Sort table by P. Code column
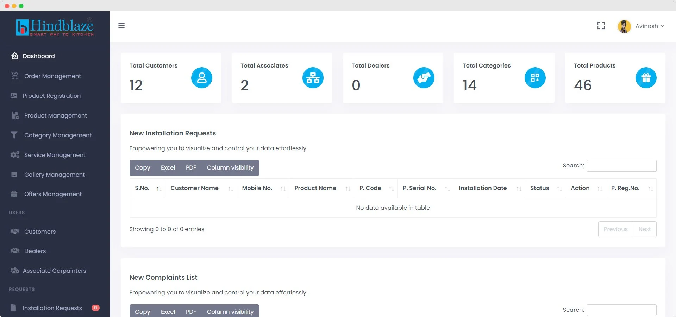The height and width of the screenshot is (317, 676). (376, 188)
